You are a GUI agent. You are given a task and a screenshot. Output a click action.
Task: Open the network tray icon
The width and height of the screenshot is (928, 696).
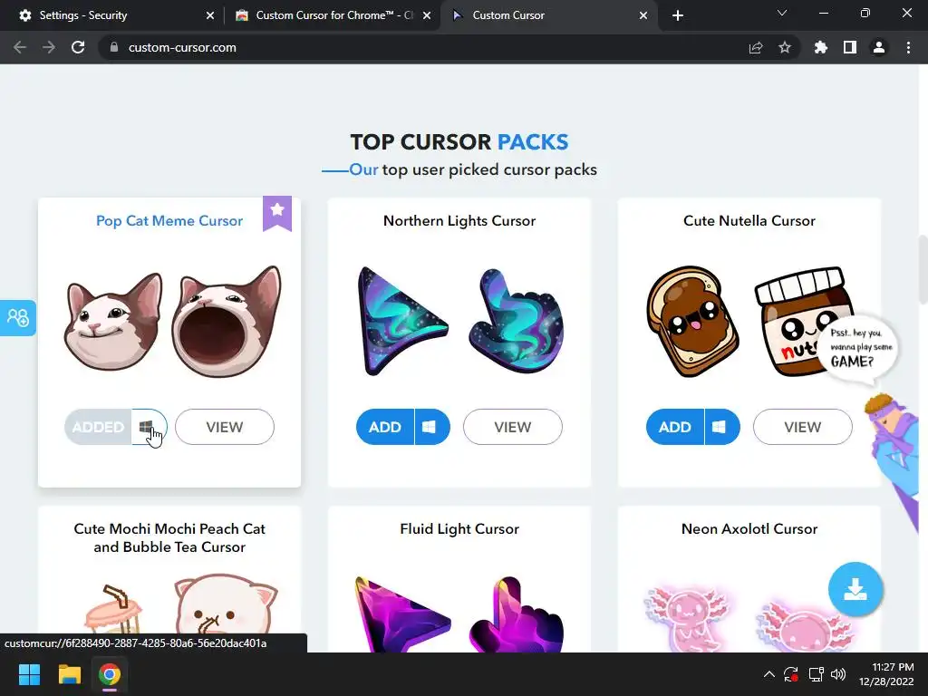click(x=817, y=674)
